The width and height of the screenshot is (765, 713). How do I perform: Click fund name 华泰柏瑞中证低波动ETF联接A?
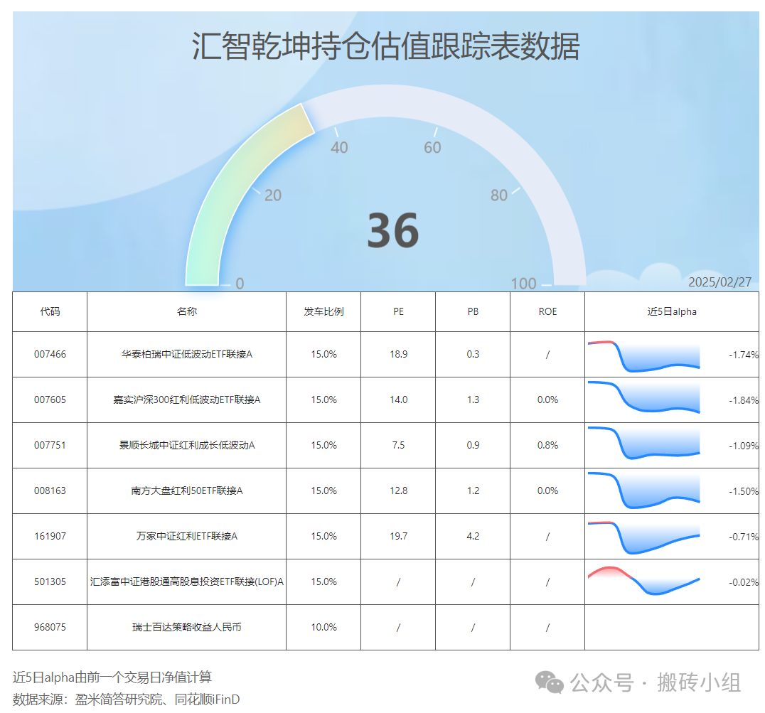[186, 355]
